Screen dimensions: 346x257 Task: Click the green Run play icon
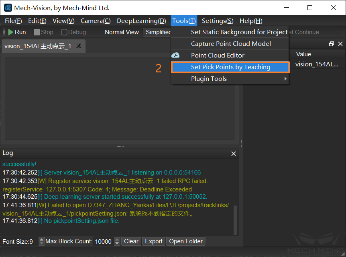click(10, 32)
